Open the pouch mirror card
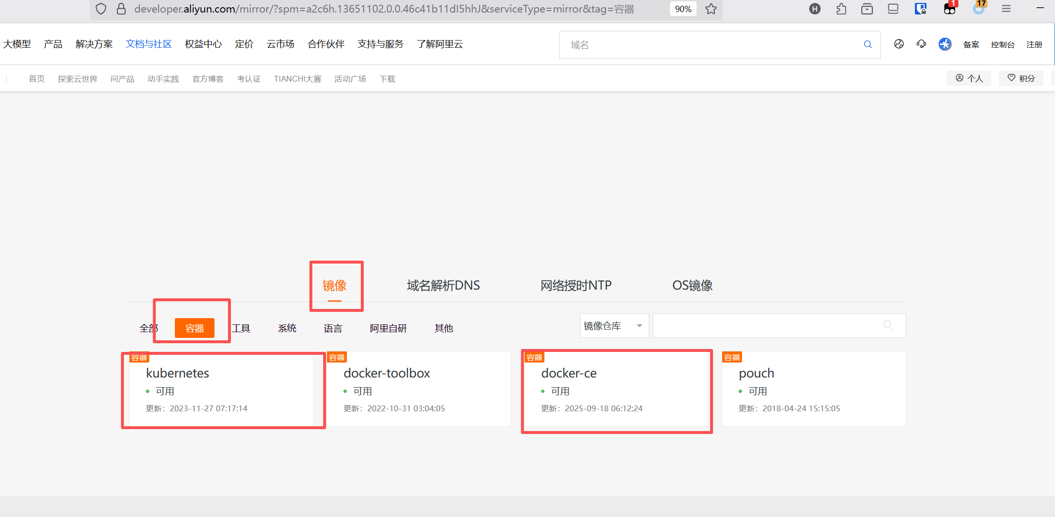 (814, 389)
